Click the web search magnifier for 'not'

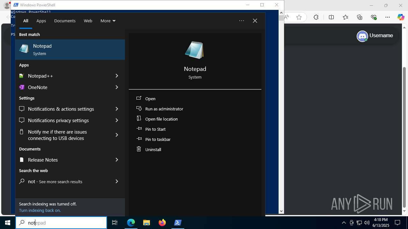pos(22,181)
